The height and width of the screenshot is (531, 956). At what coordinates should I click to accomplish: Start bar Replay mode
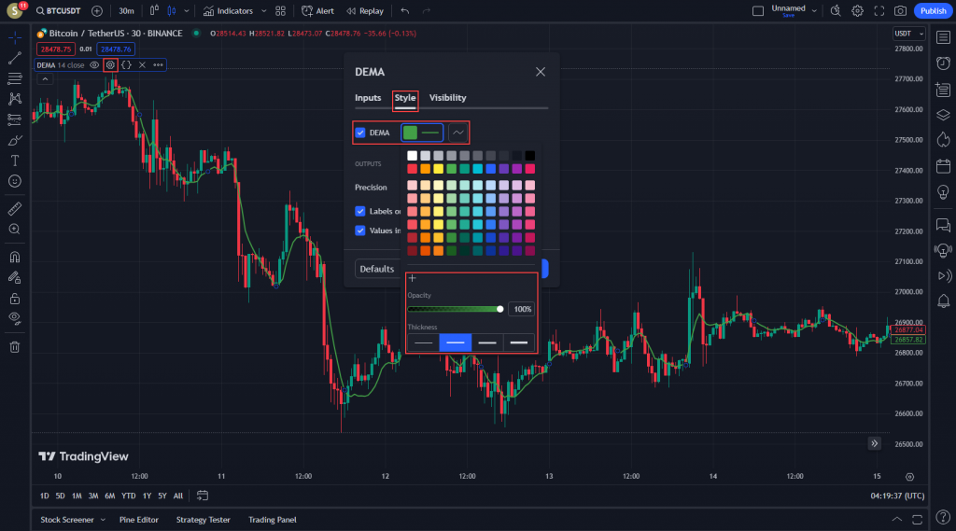[365, 11]
